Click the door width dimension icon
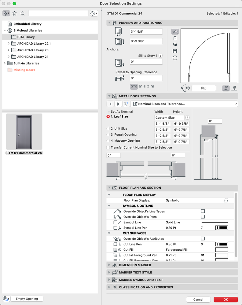Image resolution: width=242 pixels, height=305 pixels. pos(118,31)
